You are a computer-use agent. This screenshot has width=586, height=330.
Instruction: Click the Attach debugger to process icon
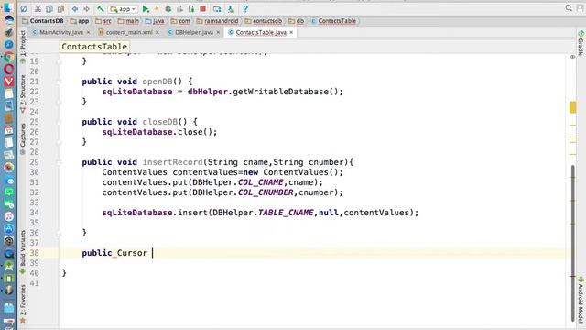(x=191, y=8)
